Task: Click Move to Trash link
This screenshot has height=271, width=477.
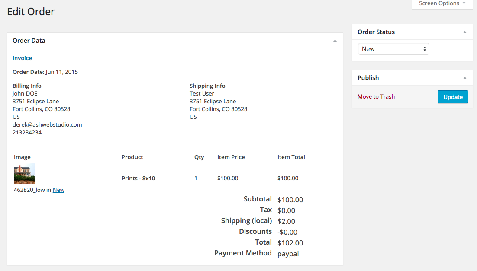Action: pos(376,96)
